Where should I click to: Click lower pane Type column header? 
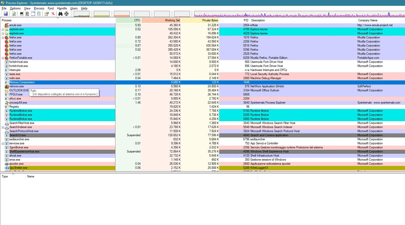[13, 177]
